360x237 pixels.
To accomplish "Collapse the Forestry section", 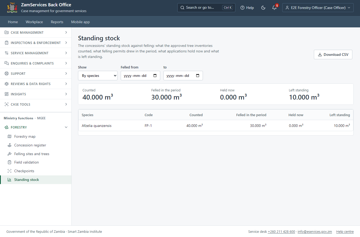I will pos(36,127).
